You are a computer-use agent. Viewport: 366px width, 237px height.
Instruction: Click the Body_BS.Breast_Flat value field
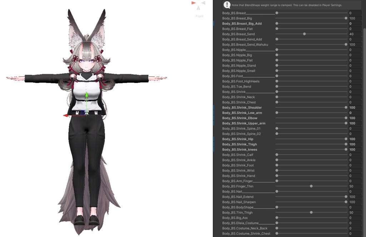[x=355, y=29]
